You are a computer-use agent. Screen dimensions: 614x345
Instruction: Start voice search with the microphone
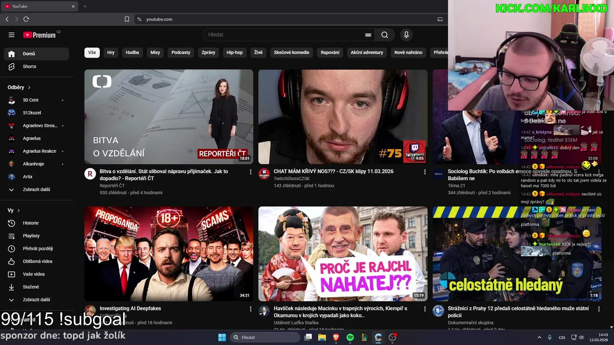point(406,34)
